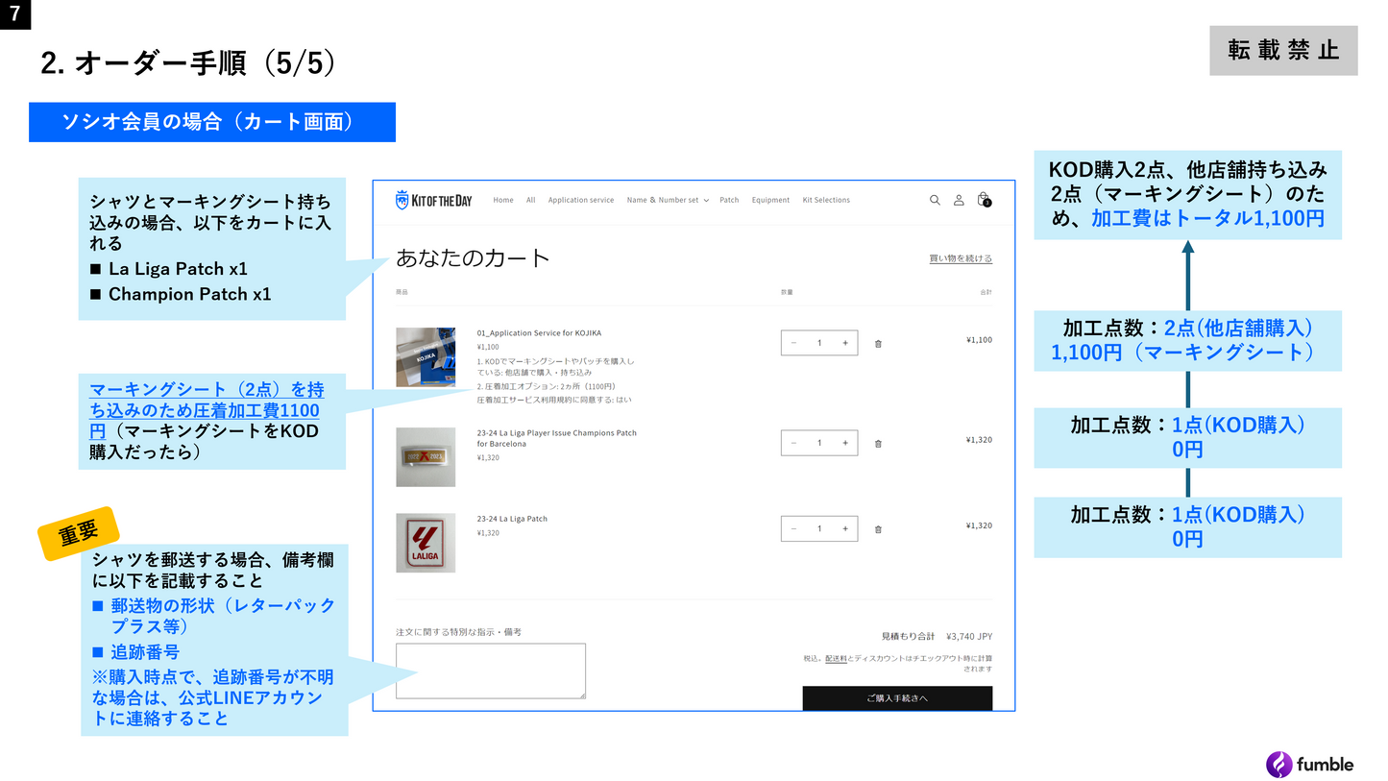The width and height of the screenshot is (1388, 781).
Task: Focus the order notes textarea
Action: tap(491, 671)
